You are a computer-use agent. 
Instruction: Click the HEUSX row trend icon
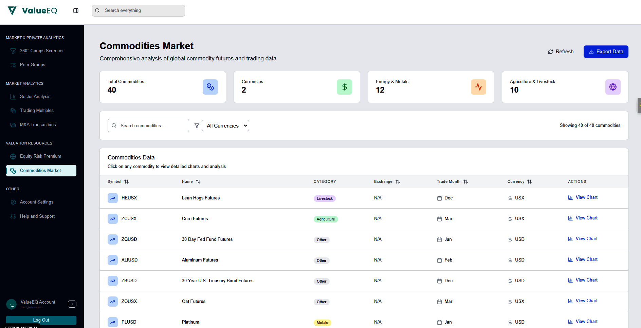[113, 198]
